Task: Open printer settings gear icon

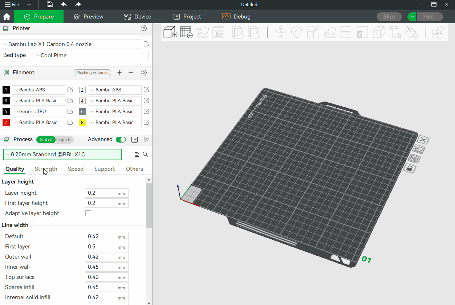Action: click(144, 28)
